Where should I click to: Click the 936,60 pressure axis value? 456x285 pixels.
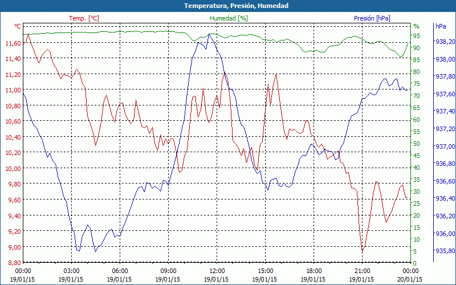click(445, 181)
